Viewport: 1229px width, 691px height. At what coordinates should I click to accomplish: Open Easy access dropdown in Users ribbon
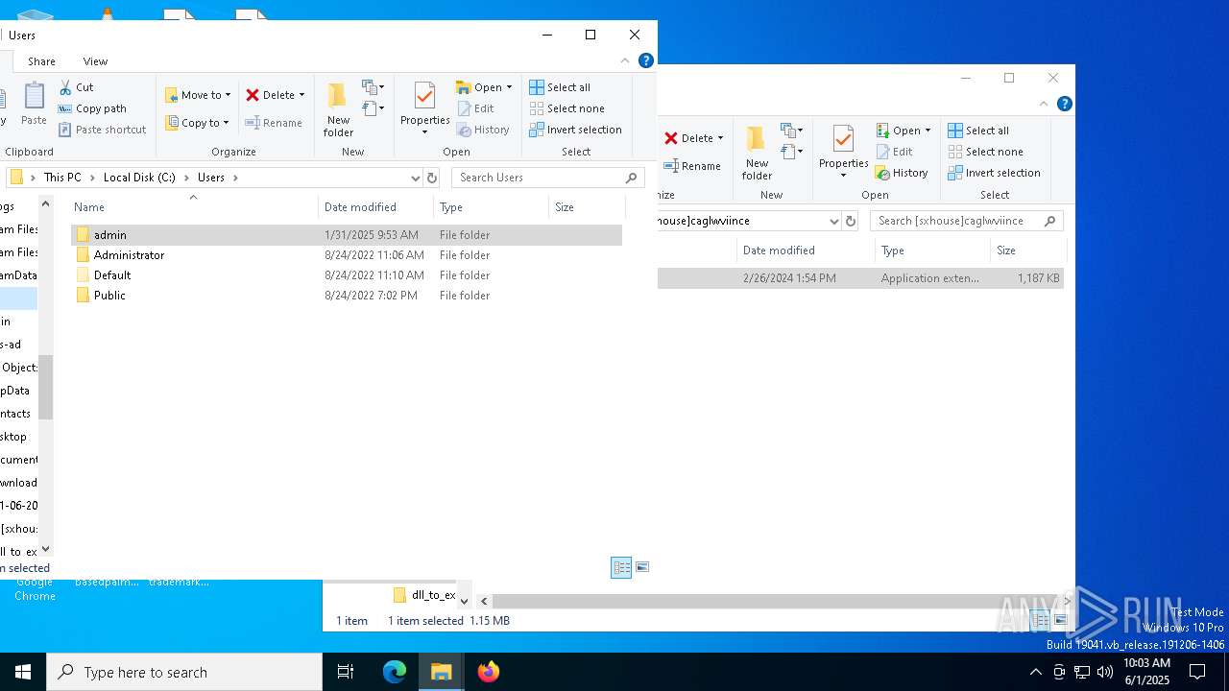pyautogui.click(x=374, y=108)
